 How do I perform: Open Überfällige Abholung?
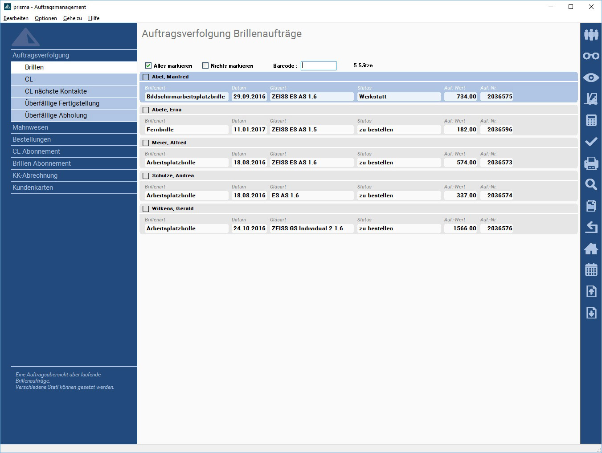74,115
